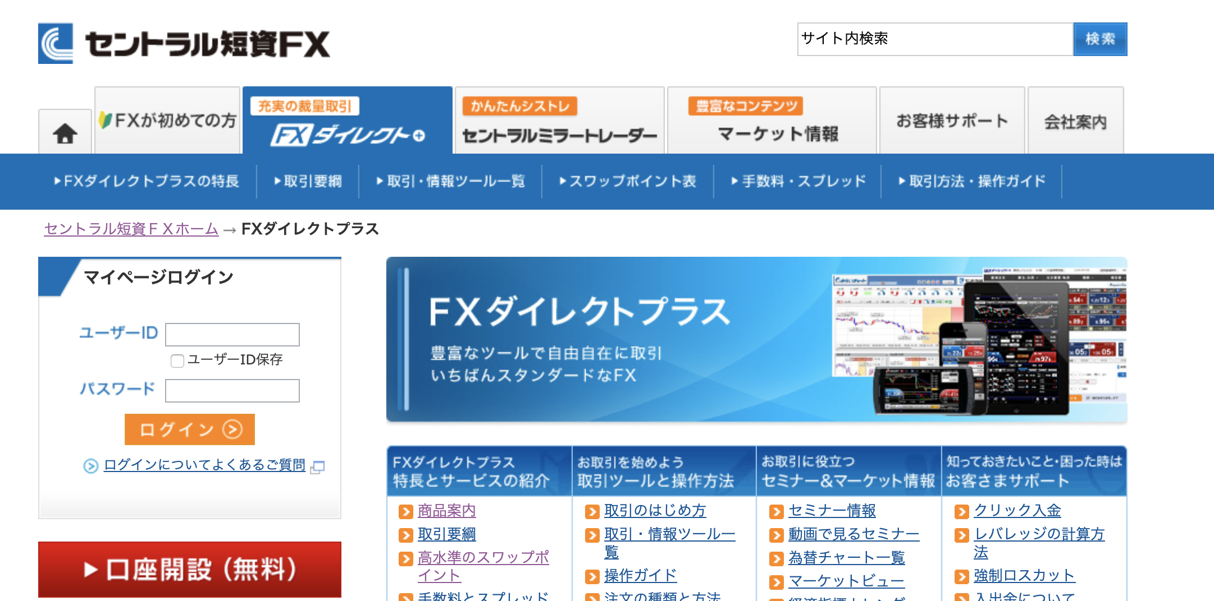1214x601 pixels.
Task: Open the セントラルミラートレーダー tab
Action: click(560, 120)
